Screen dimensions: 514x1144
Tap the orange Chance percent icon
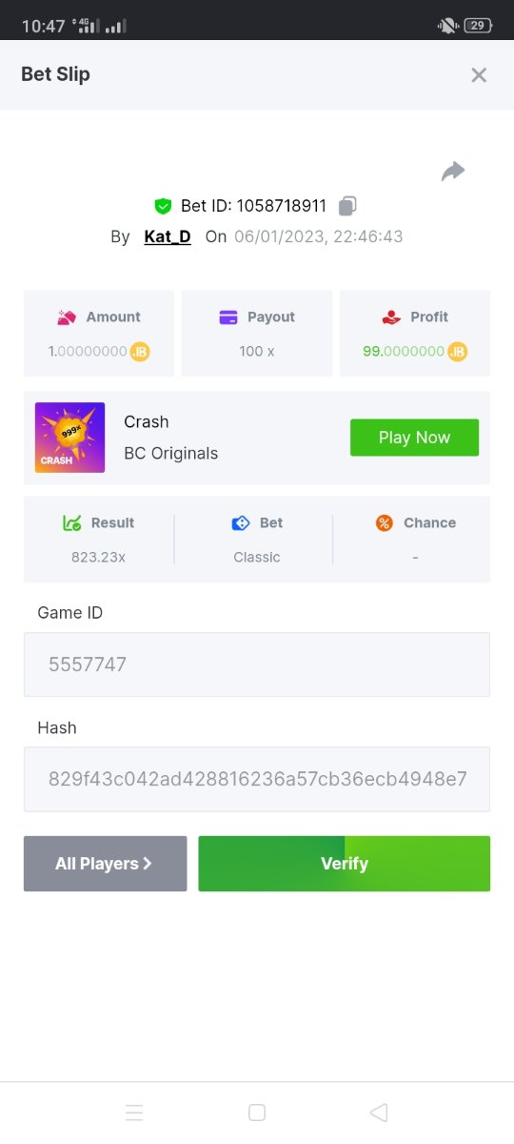click(x=384, y=523)
